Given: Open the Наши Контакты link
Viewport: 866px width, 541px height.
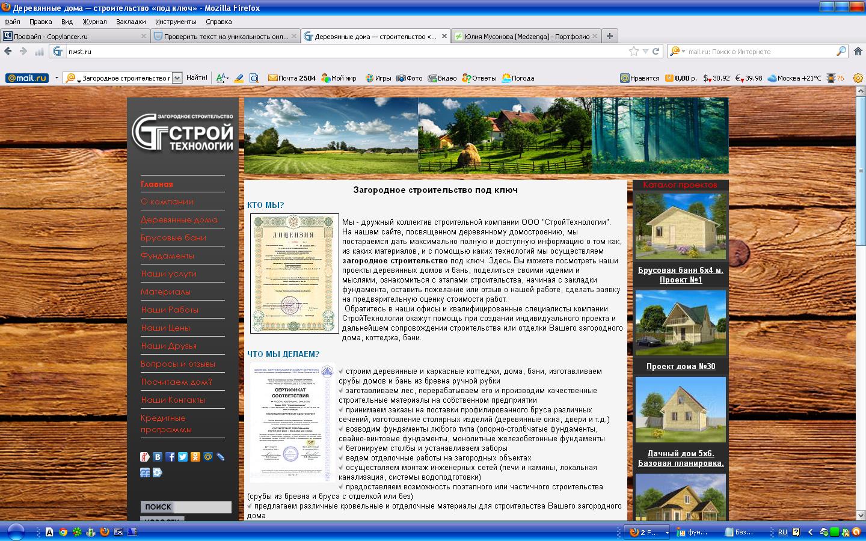Looking at the screenshot, I should [x=173, y=400].
